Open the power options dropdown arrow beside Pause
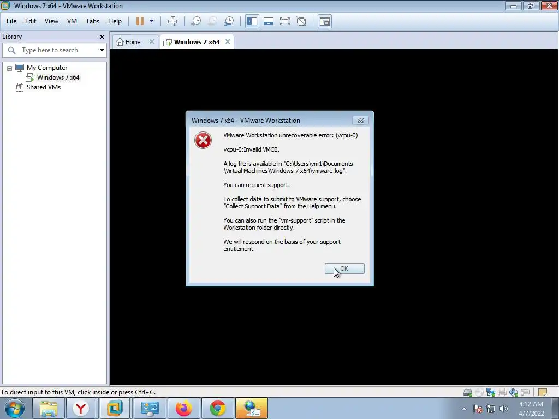Viewport: 559px width, 419px height. click(152, 21)
